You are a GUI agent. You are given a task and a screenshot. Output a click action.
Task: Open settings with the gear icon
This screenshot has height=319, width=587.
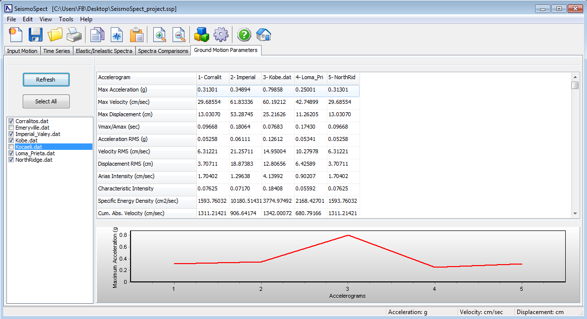(x=221, y=35)
